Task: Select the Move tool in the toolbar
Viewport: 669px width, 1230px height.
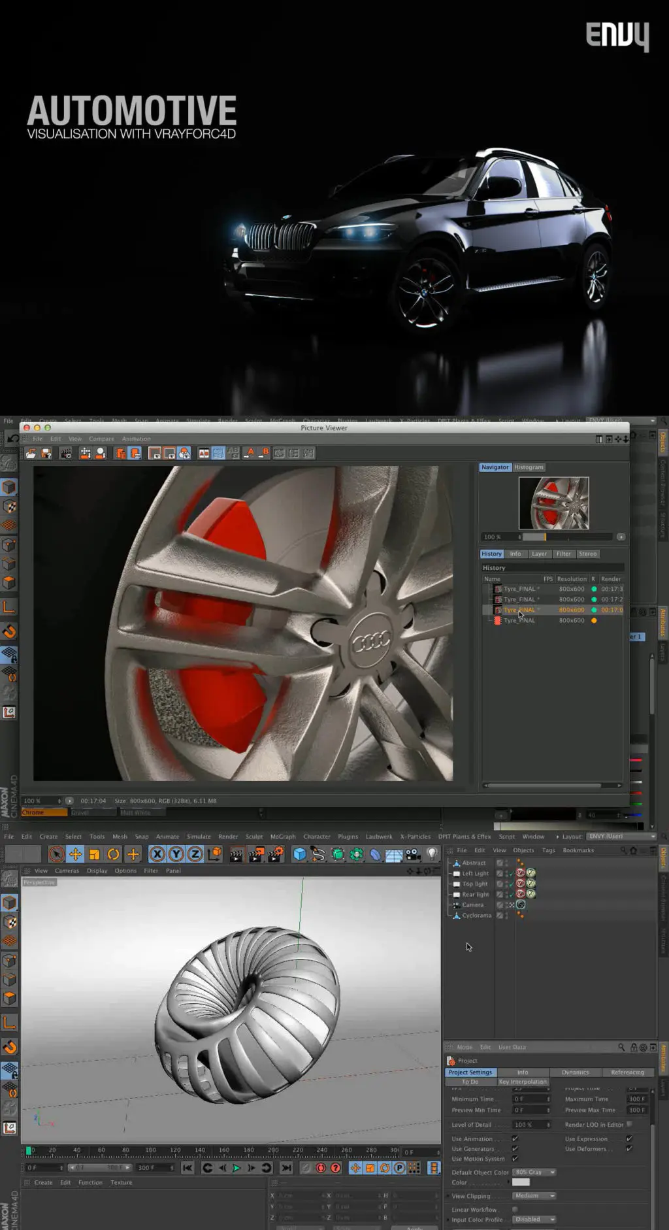Action: (x=75, y=854)
